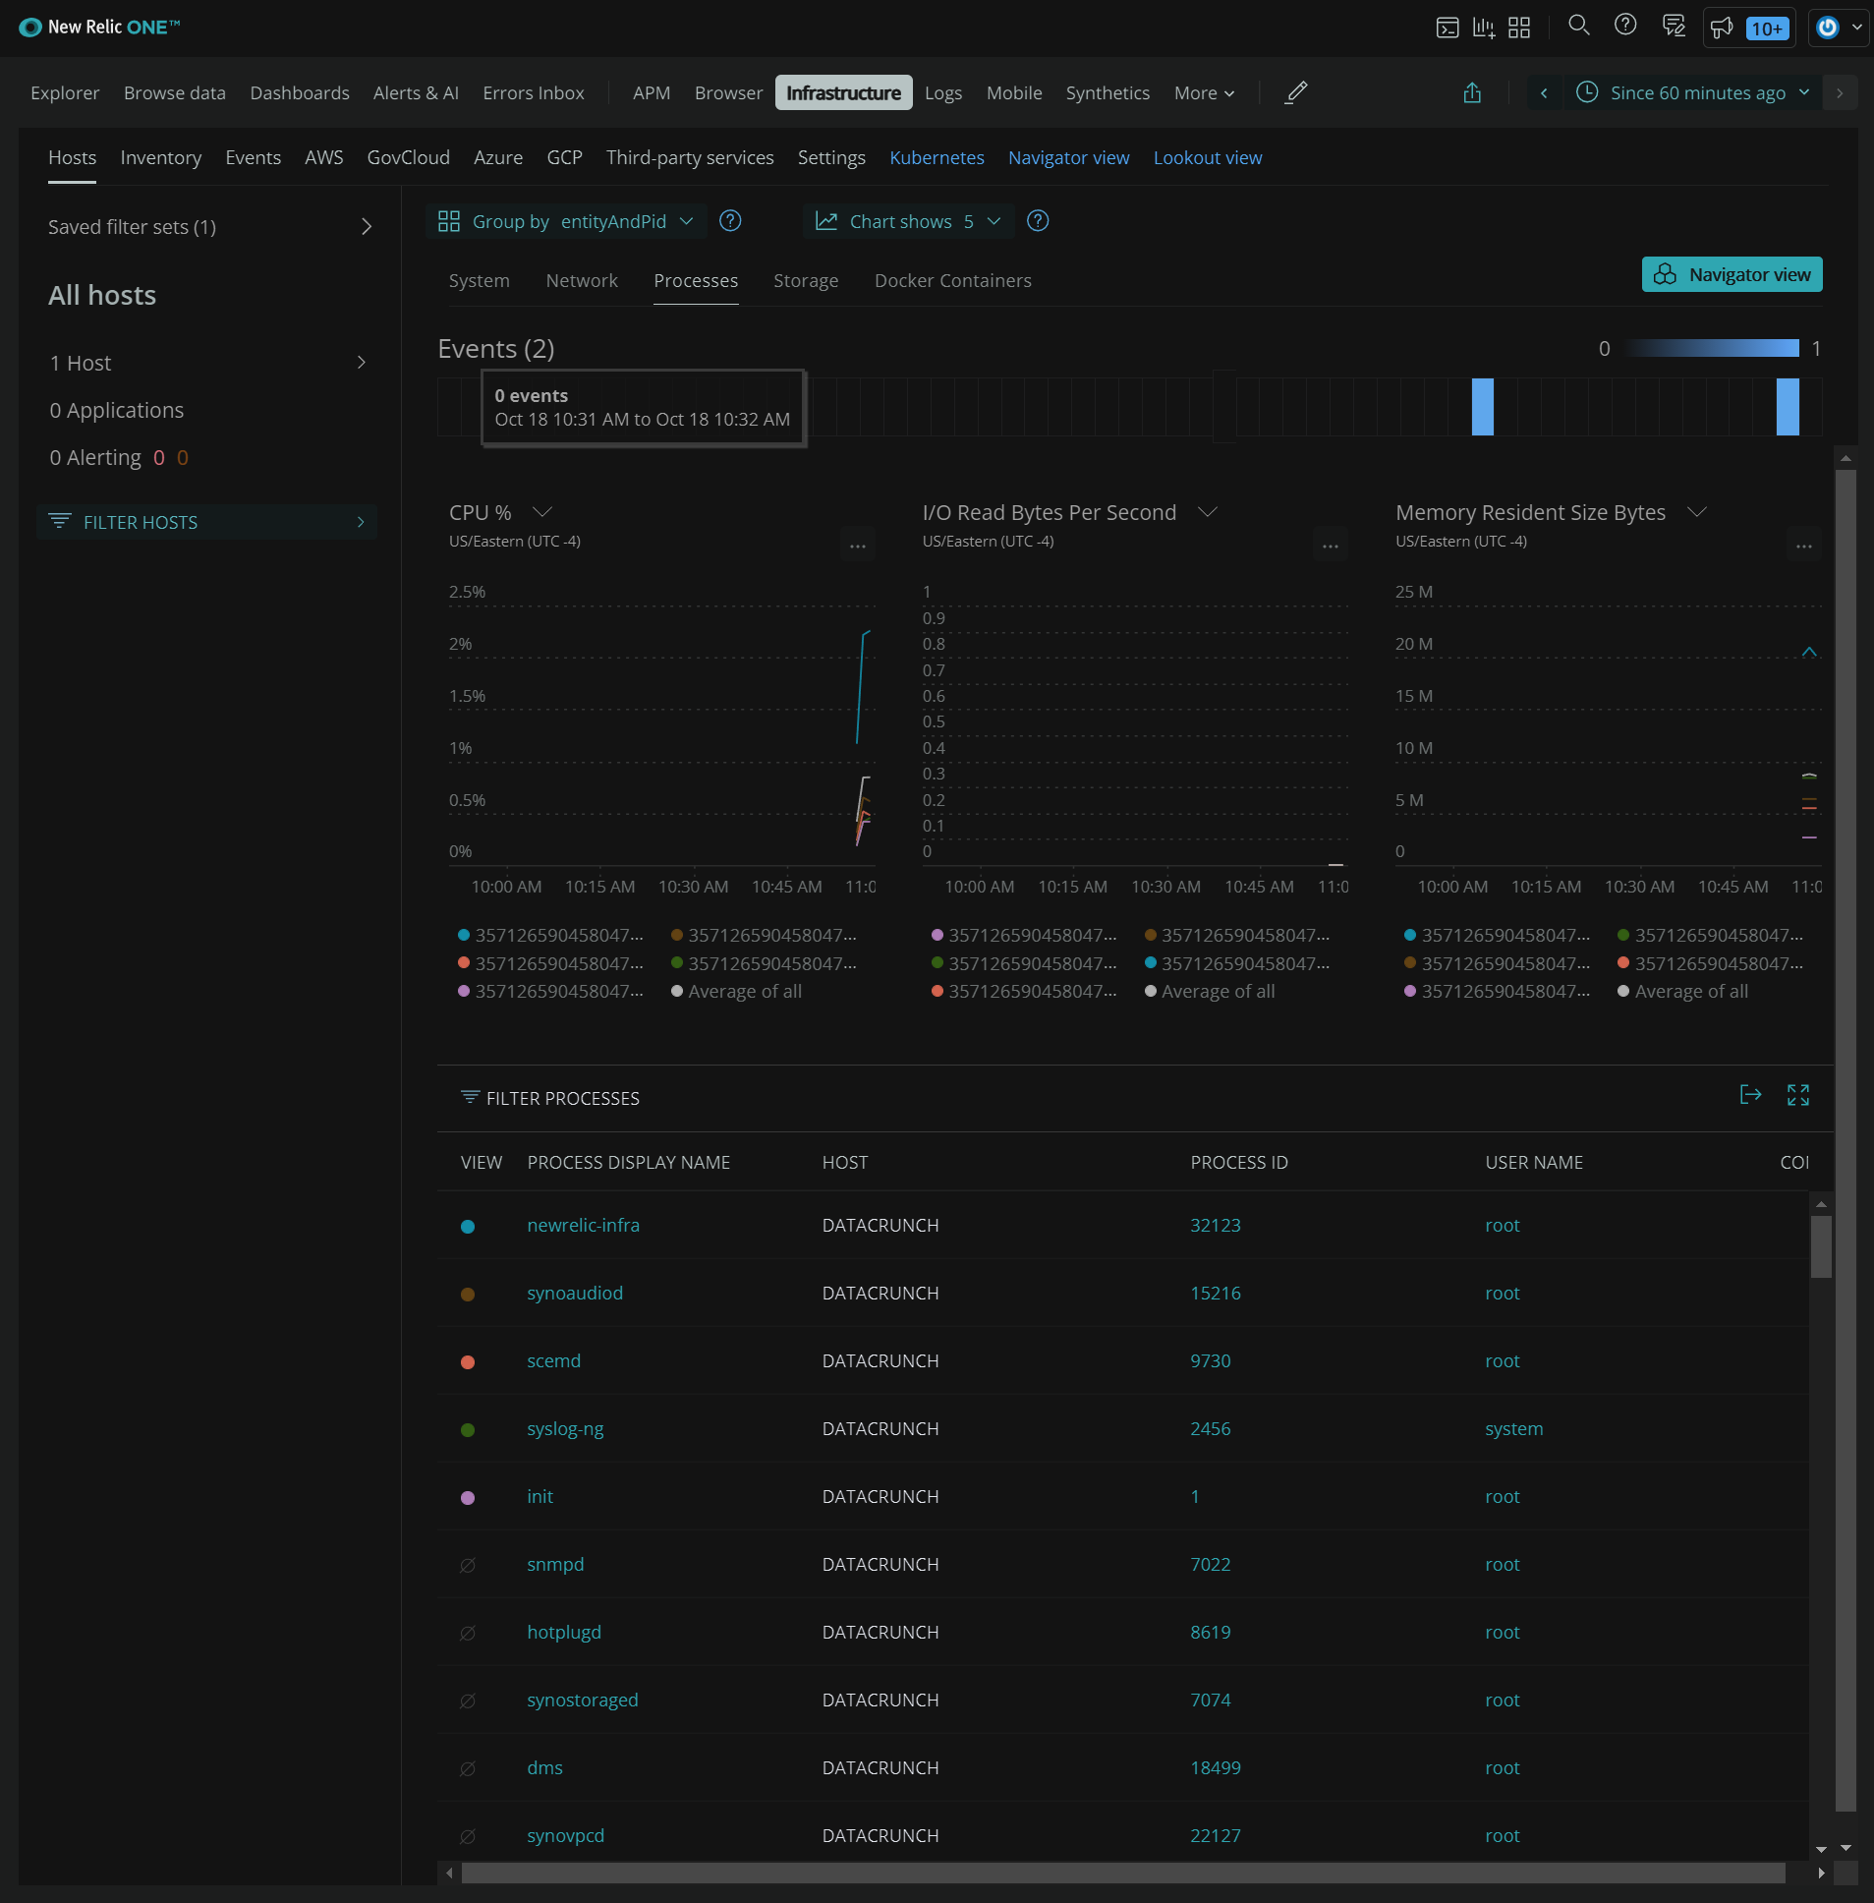Expand the 1 Host list
Viewport: 1874px width, 1903px height.
coord(208,363)
